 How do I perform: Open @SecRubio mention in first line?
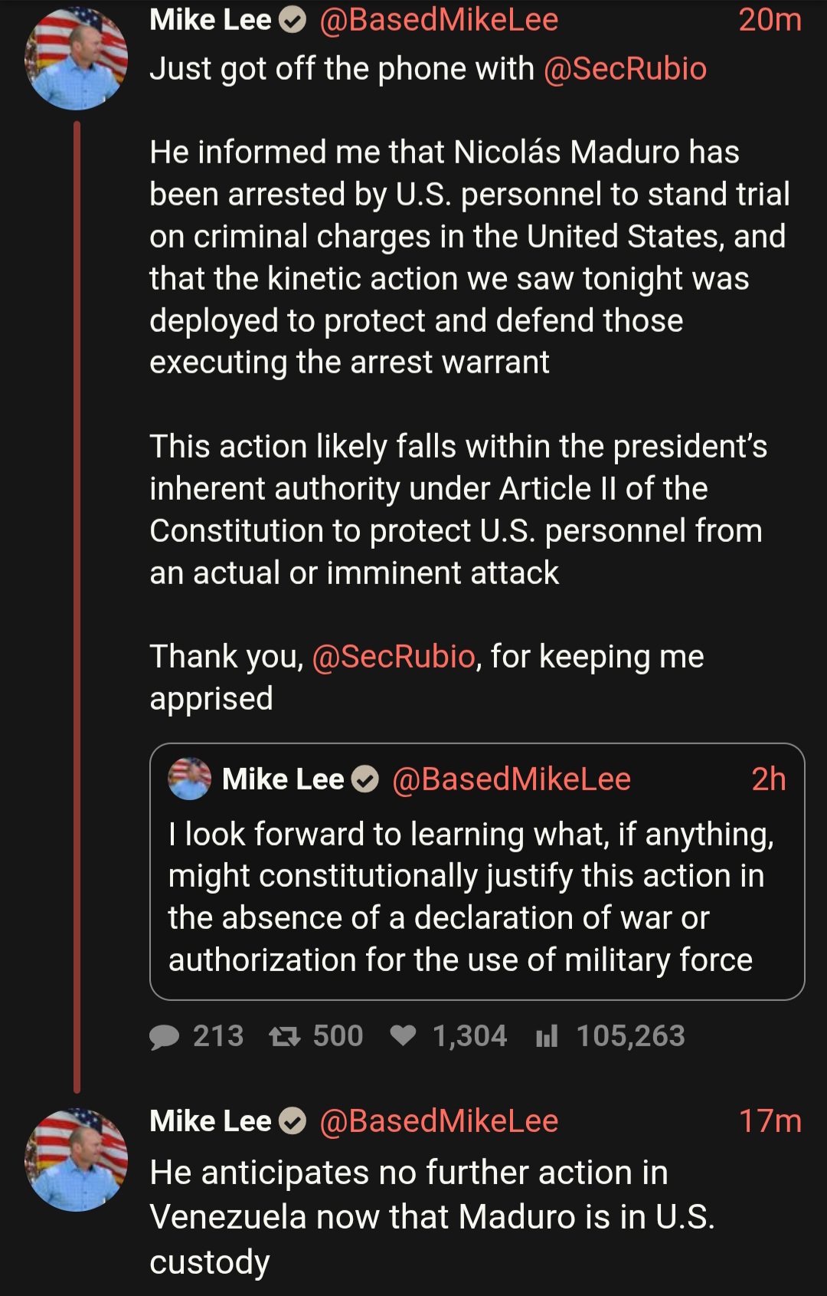[625, 69]
